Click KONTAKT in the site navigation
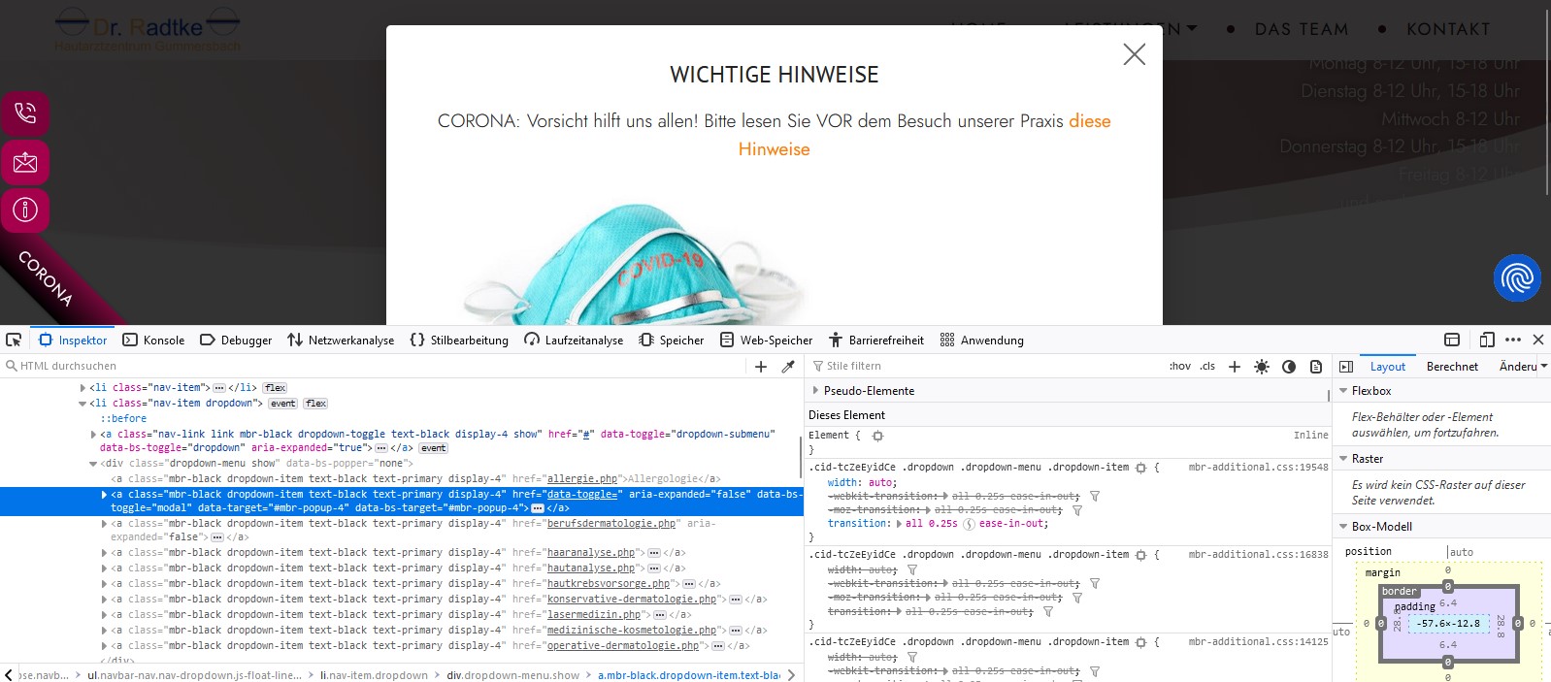This screenshot has width=1551, height=682. (x=1447, y=29)
